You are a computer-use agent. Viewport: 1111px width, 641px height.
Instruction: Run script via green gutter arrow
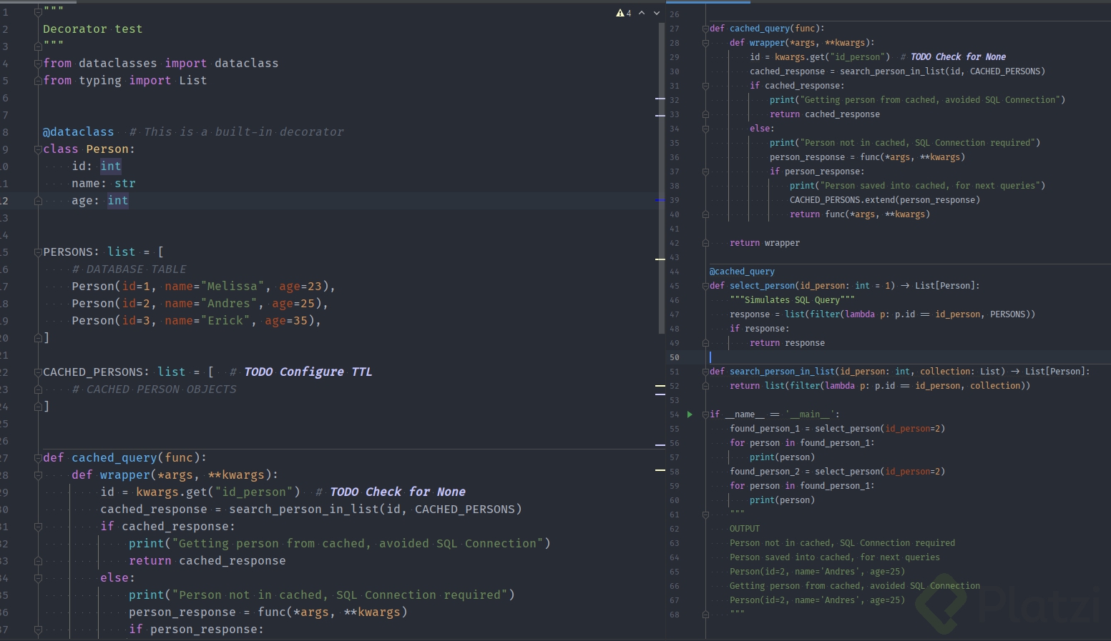point(690,414)
